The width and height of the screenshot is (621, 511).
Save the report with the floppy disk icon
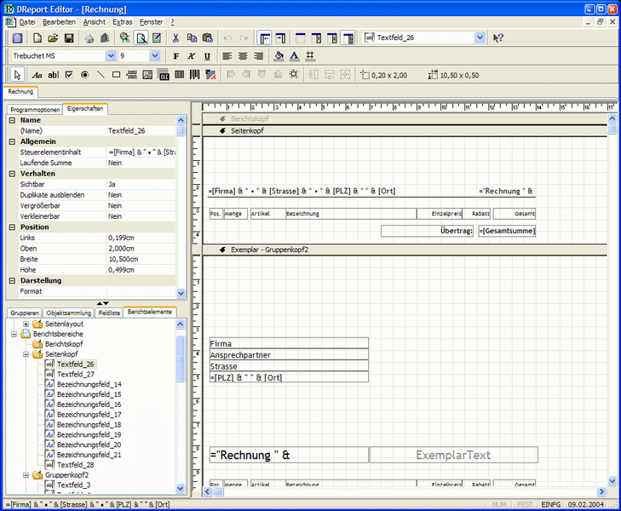coord(69,38)
